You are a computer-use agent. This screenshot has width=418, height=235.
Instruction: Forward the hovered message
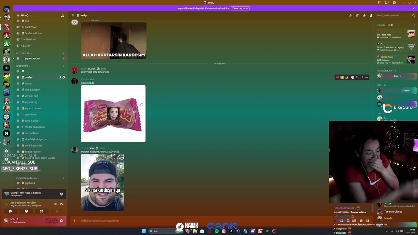(x=362, y=77)
